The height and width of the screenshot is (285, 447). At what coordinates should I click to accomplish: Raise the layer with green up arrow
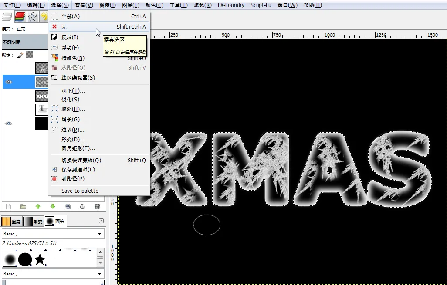pyautogui.click(x=38, y=206)
